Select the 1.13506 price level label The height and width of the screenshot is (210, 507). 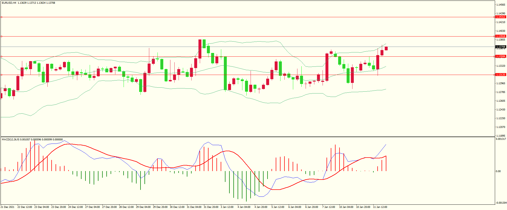pyautogui.click(x=500, y=56)
